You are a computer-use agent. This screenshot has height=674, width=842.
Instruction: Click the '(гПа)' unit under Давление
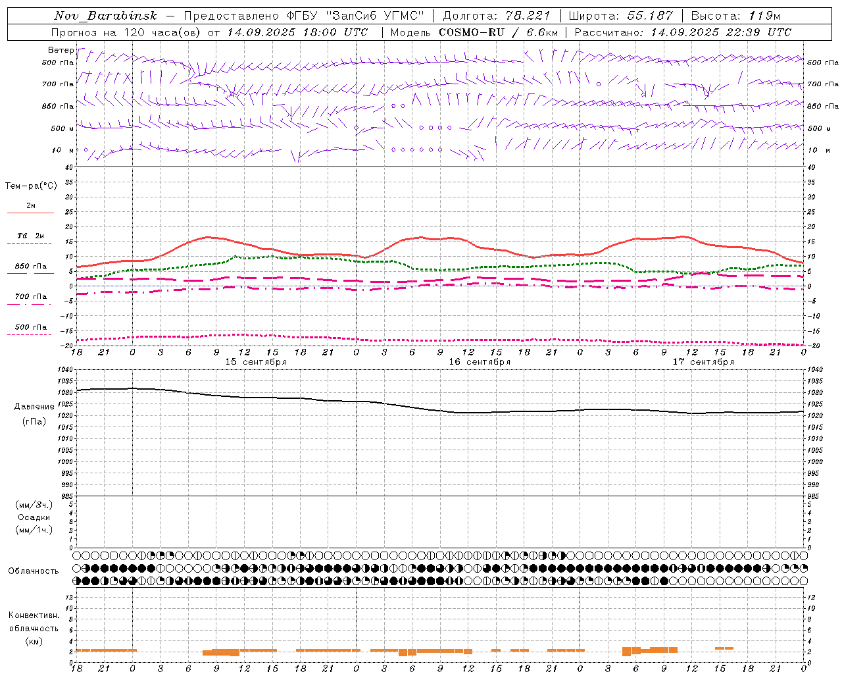pyautogui.click(x=34, y=421)
